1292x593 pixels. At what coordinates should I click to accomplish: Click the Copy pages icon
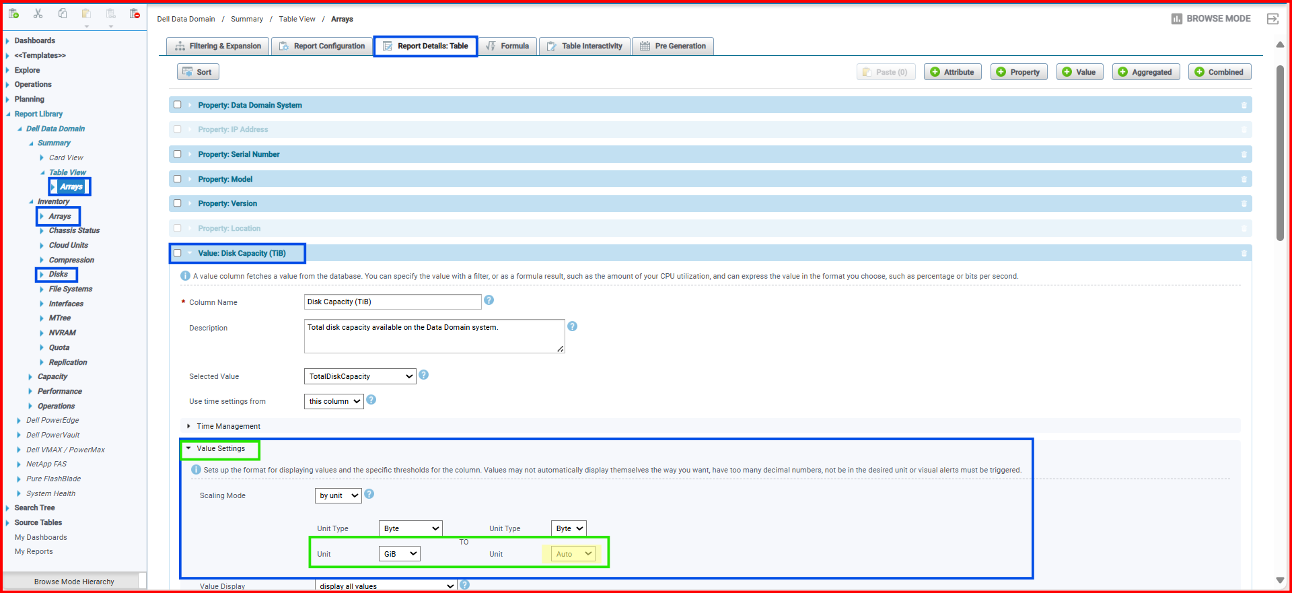coord(62,13)
